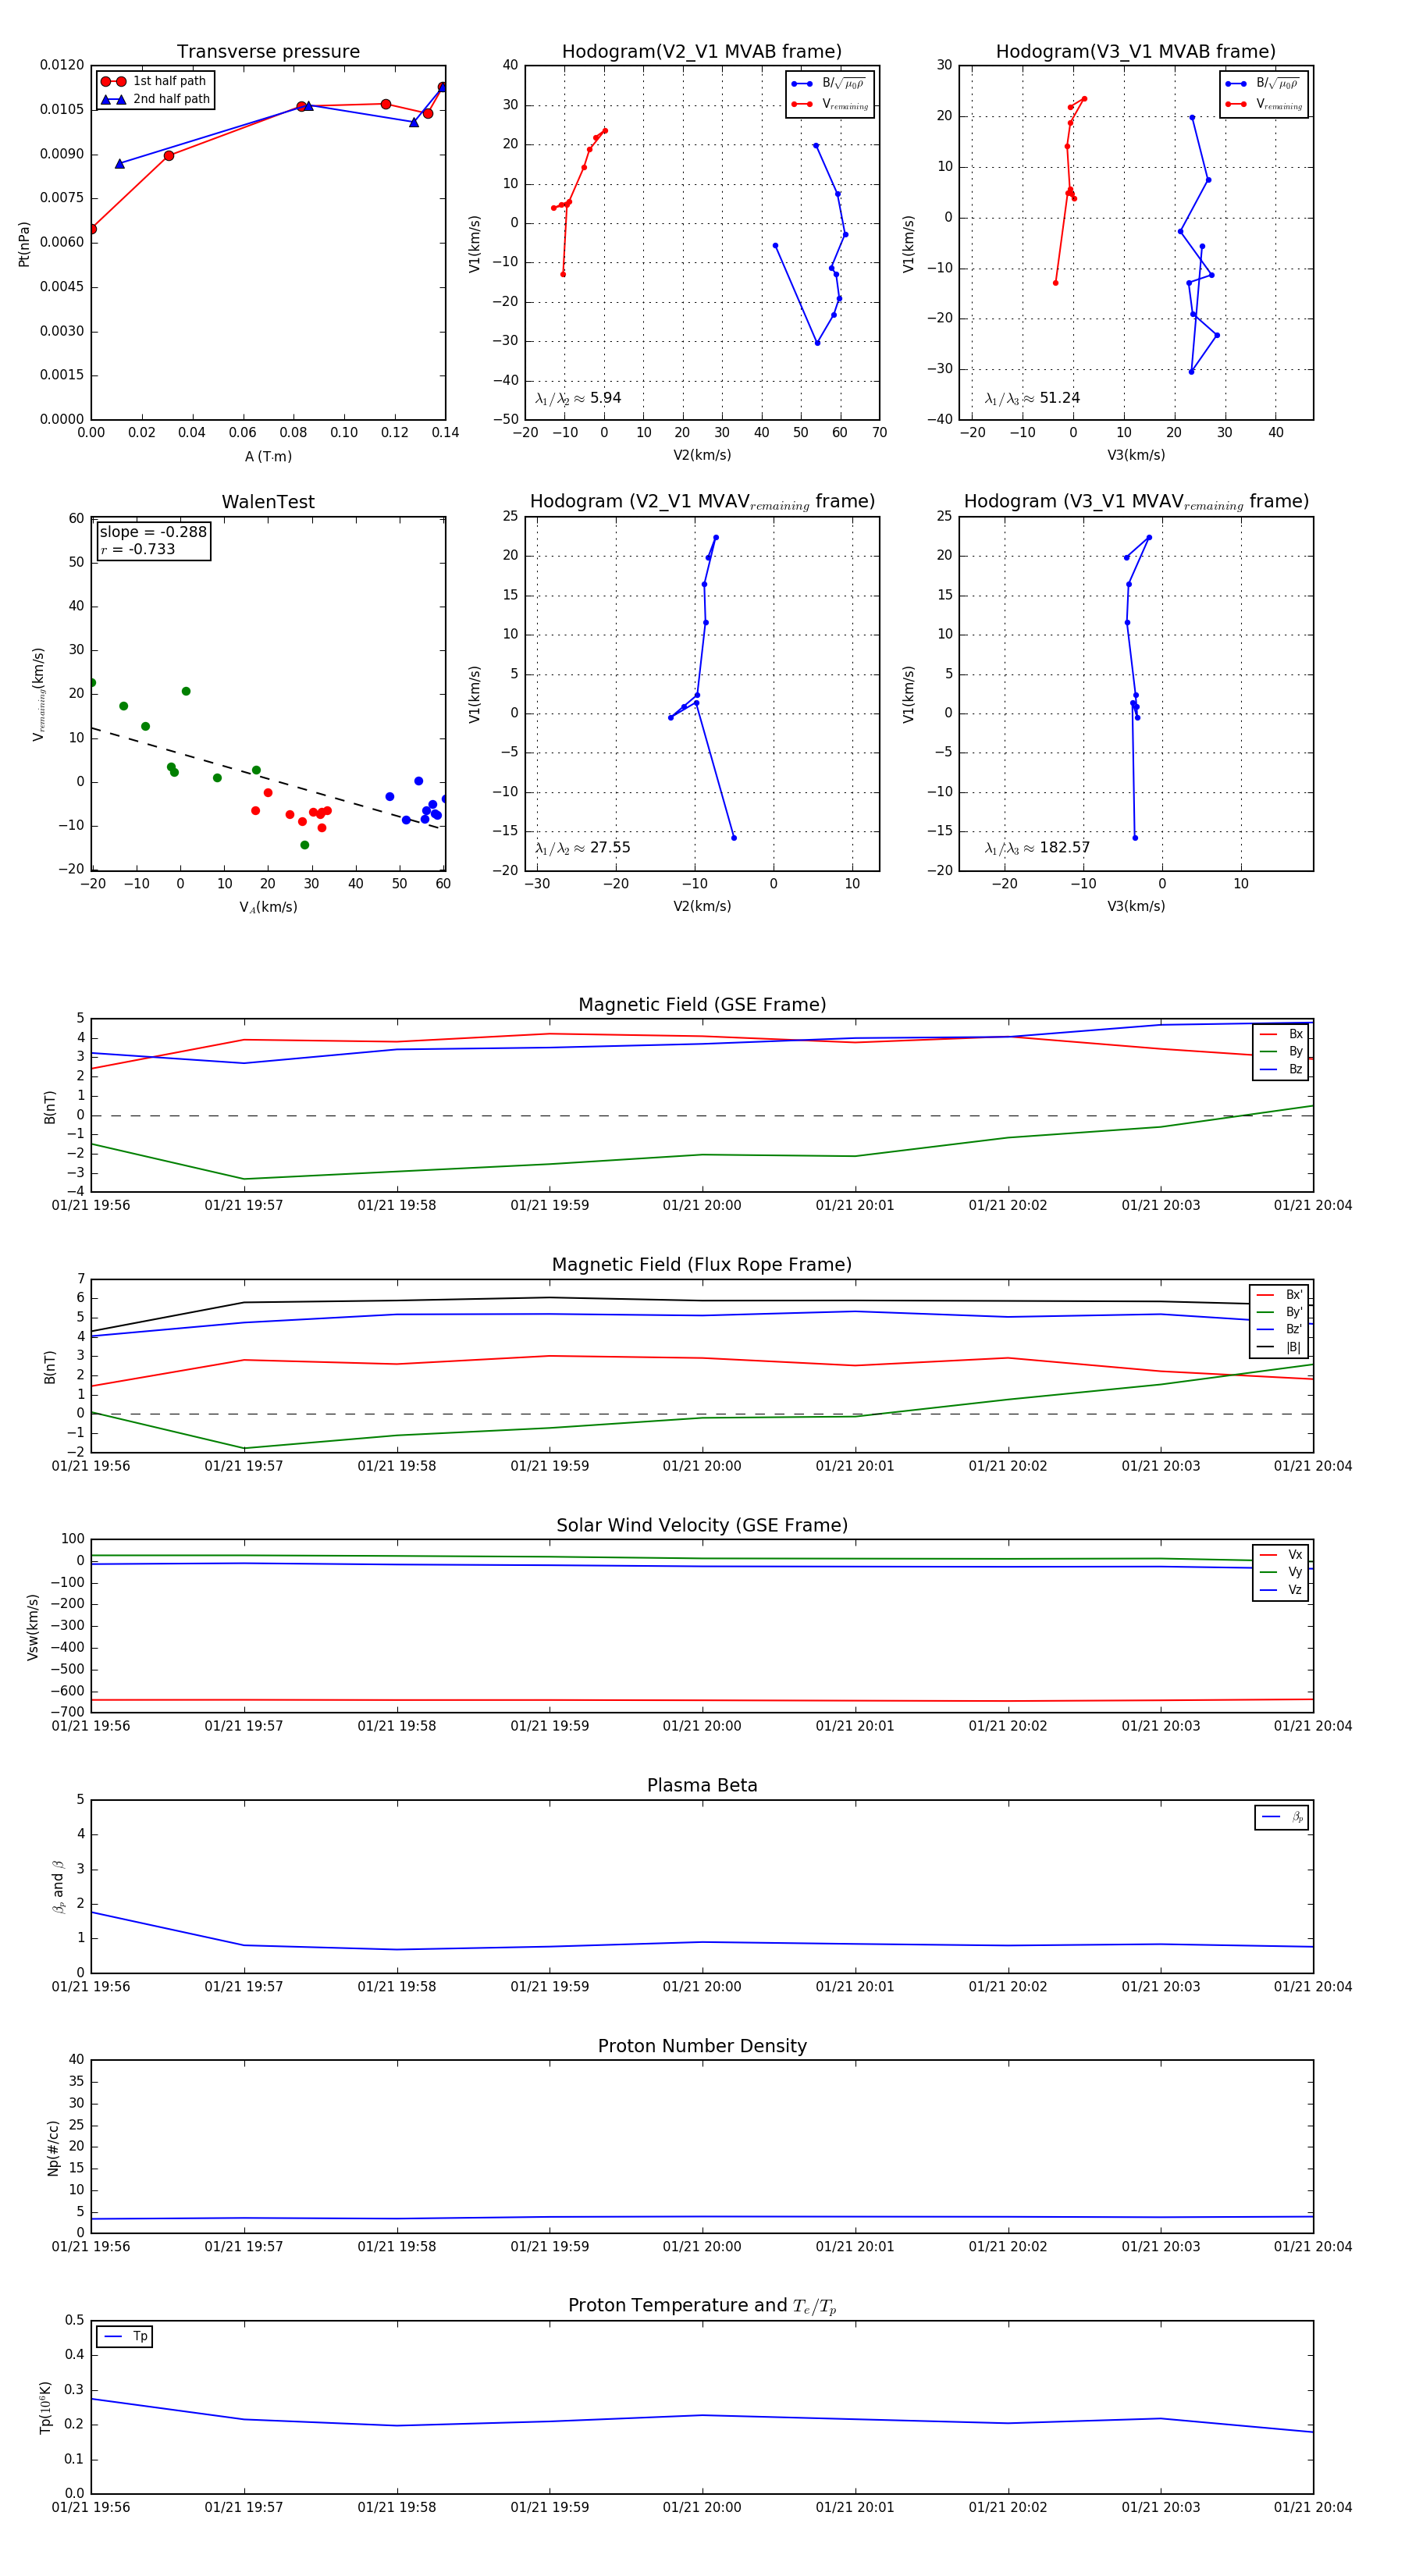Click the 'V_A(km/s)' axis label of WalenTest
The height and width of the screenshot is (2576, 1405).
click(268, 907)
